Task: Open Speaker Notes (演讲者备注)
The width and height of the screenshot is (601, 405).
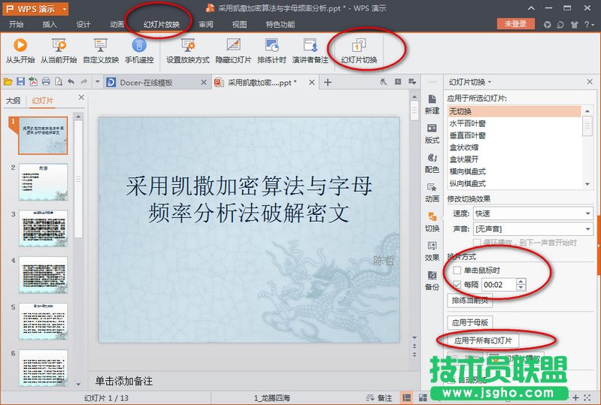Action: pos(310,50)
